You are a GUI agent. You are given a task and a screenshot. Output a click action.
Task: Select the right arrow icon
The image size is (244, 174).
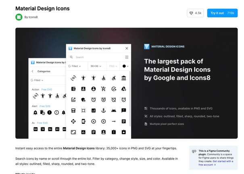click(x=114, y=121)
